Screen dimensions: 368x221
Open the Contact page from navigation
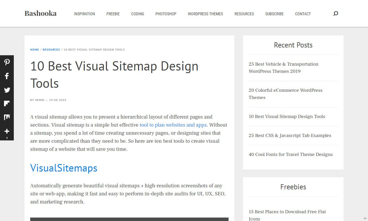(303, 14)
